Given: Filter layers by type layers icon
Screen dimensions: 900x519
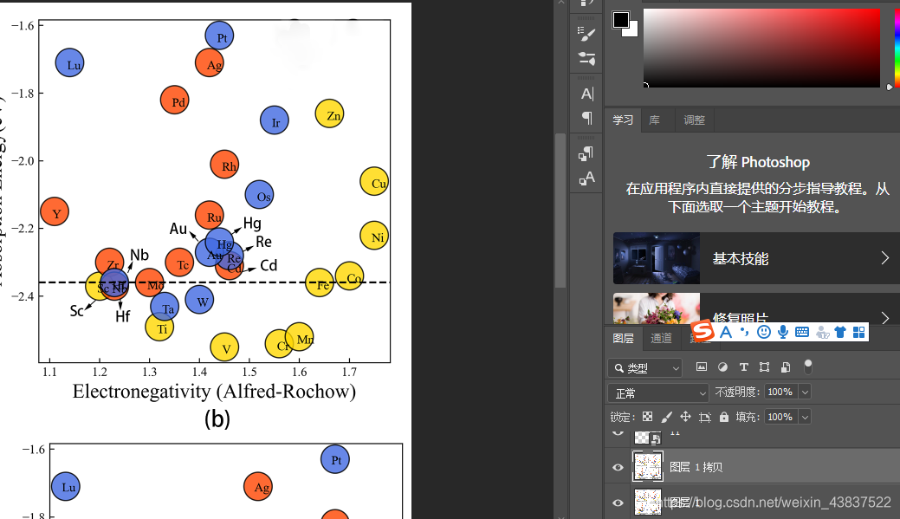Looking at the screenshot, I should point(744,367).
